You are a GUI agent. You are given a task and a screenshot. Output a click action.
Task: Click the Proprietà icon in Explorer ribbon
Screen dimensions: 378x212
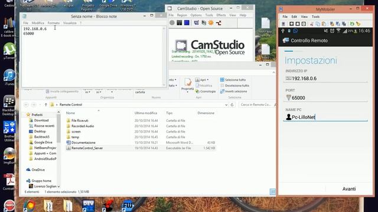(x=188, y=82)
